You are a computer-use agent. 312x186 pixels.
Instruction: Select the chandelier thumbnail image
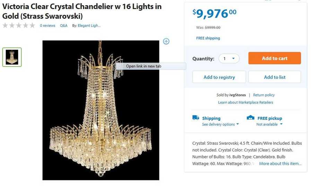tap(12, 57)
